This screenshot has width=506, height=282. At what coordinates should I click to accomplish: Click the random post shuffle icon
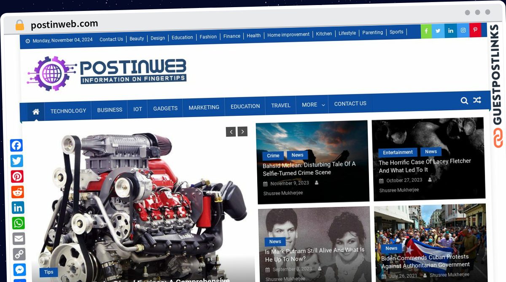(x=477, y=100)
